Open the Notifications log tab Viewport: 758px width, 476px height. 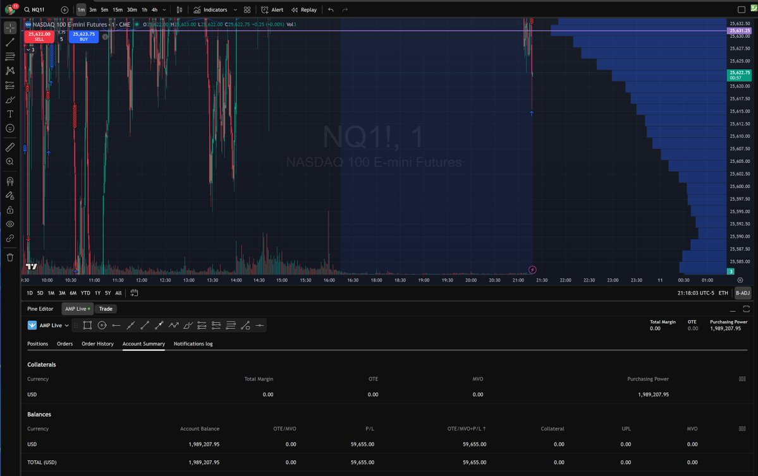click(193, 343)
